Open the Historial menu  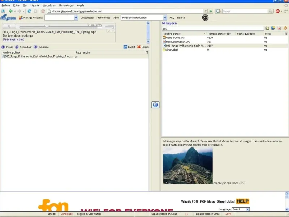click(x=35, y=5)
